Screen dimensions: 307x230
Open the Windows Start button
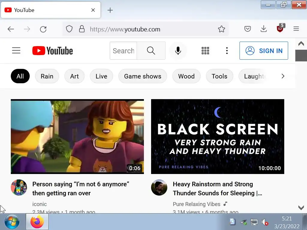click(12, 222)
